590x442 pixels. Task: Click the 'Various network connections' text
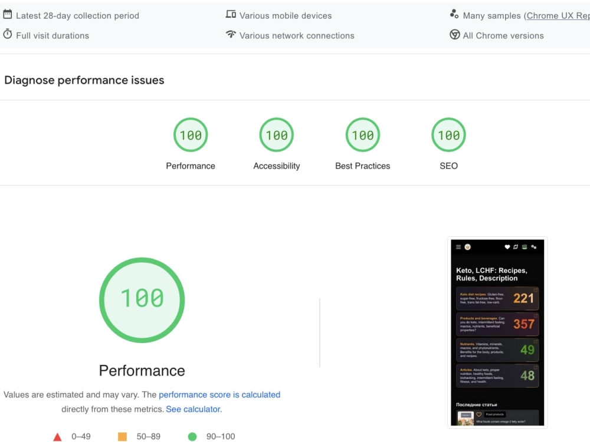(297, 36)
